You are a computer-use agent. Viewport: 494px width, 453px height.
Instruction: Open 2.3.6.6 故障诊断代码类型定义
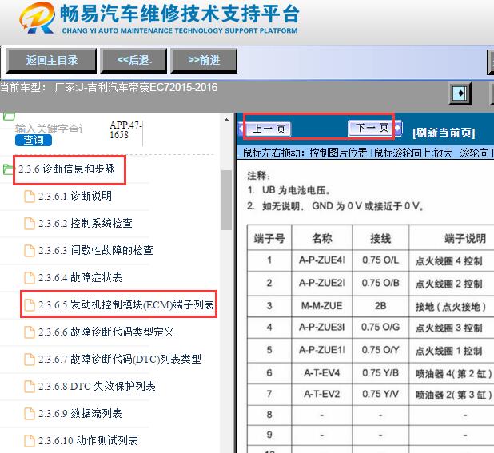[106, 332]
